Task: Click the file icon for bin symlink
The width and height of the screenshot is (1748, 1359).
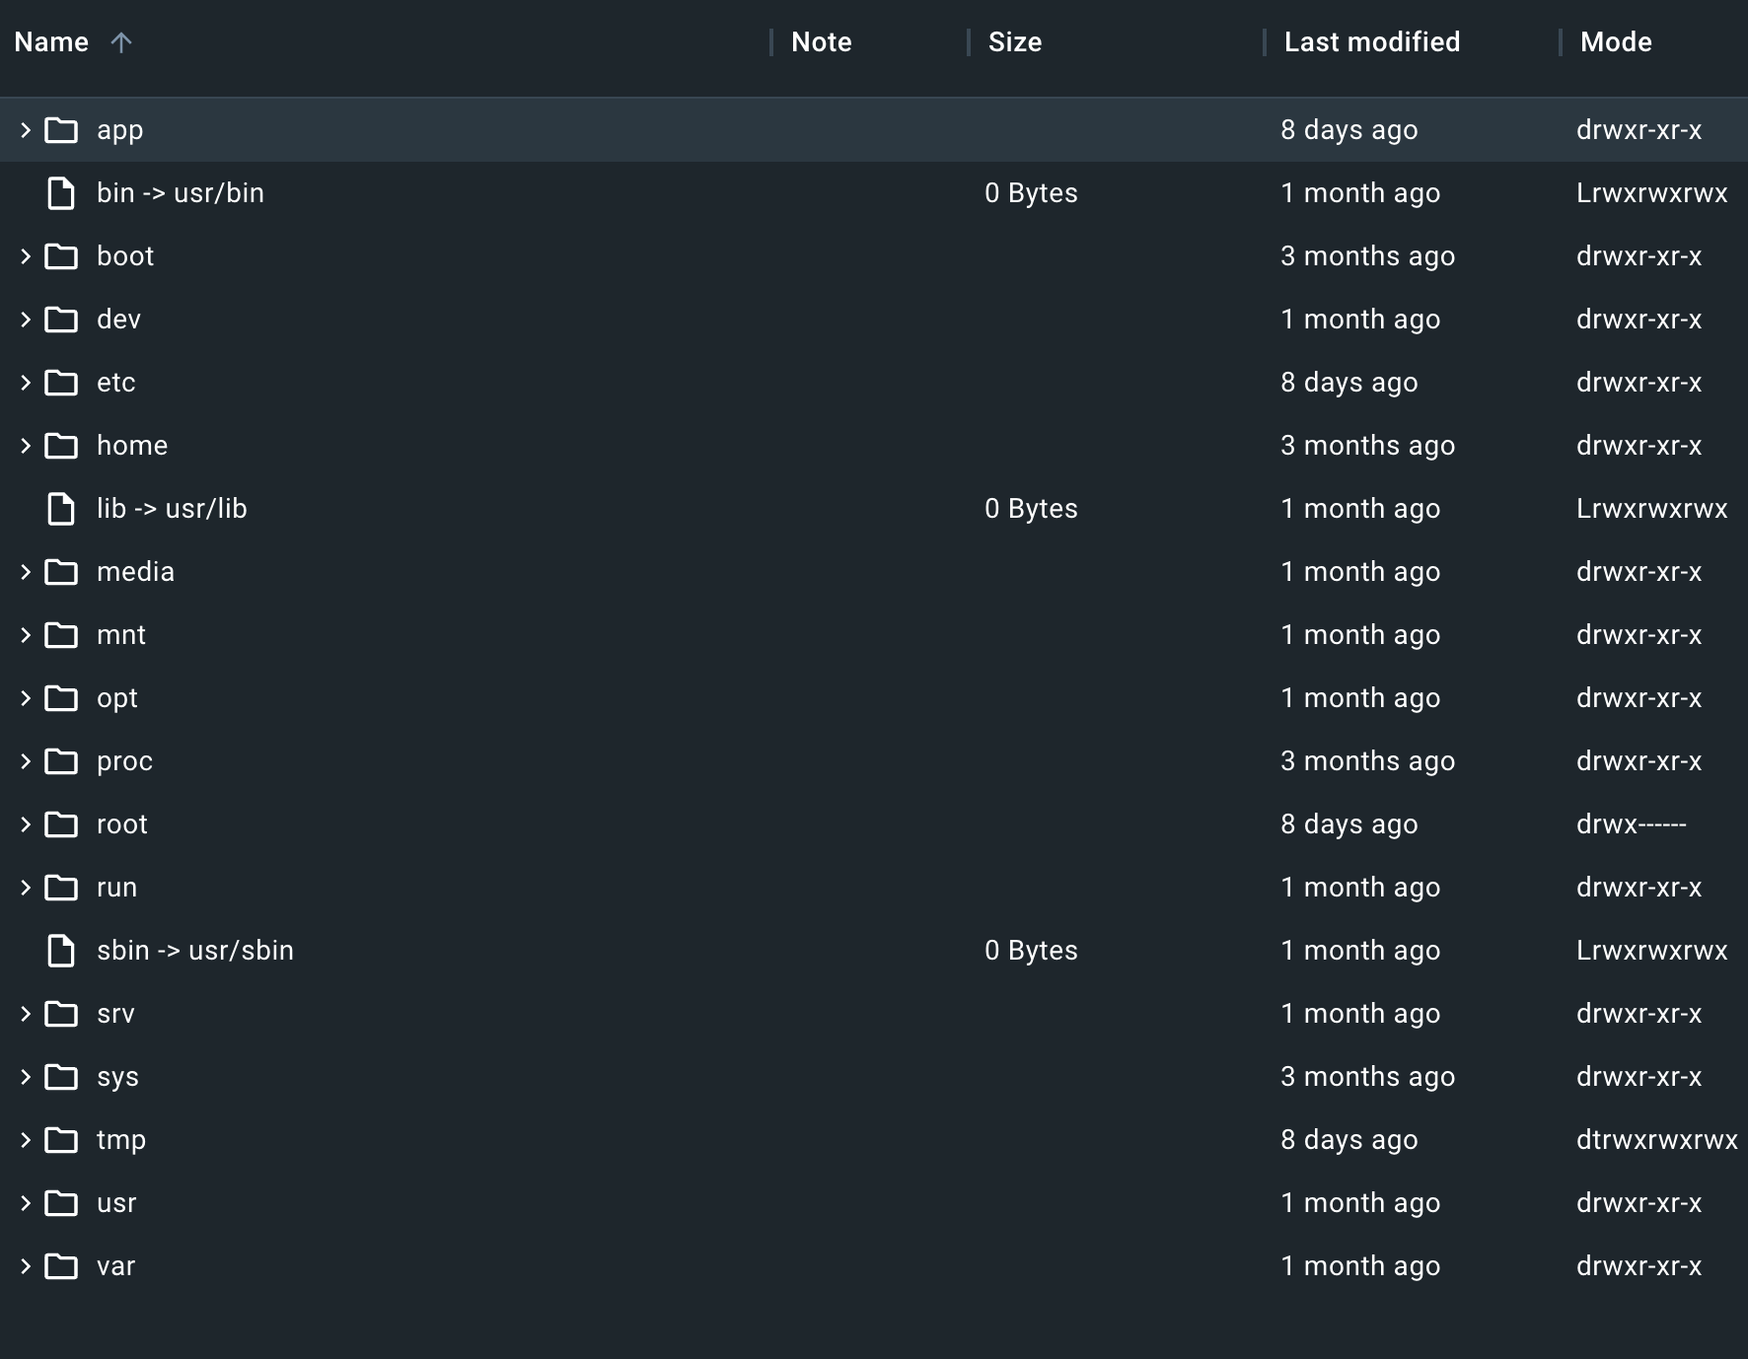Action: click(61, 193)
